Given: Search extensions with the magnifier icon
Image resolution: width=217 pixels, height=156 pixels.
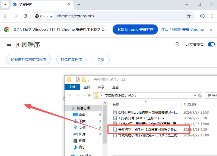Looking at the screenshot, I should 177,44.
